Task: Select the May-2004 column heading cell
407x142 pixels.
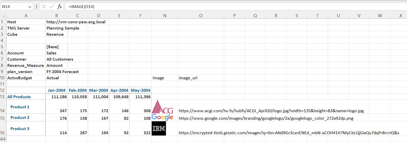Action: 141,90
